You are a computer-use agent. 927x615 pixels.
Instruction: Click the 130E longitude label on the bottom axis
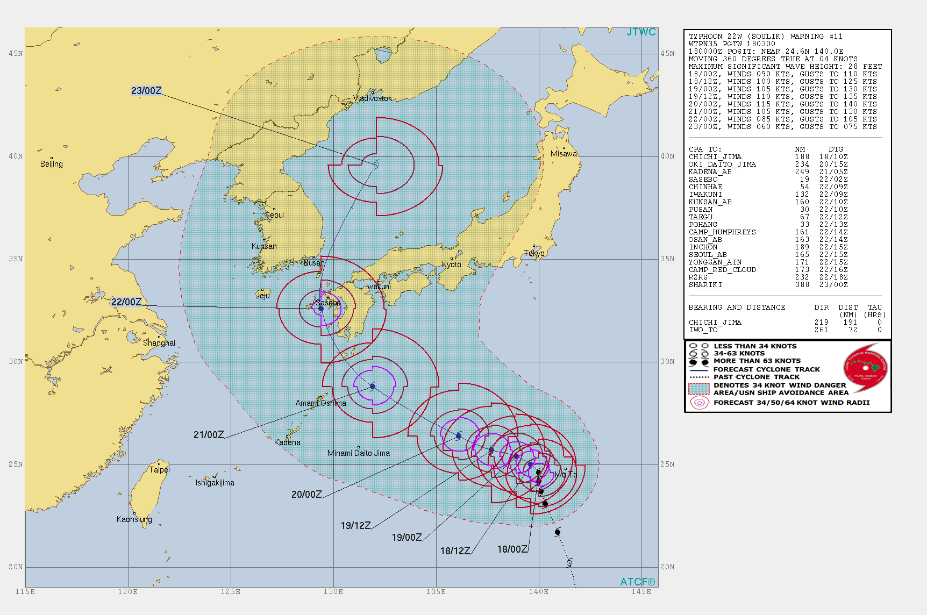point(333,592)
